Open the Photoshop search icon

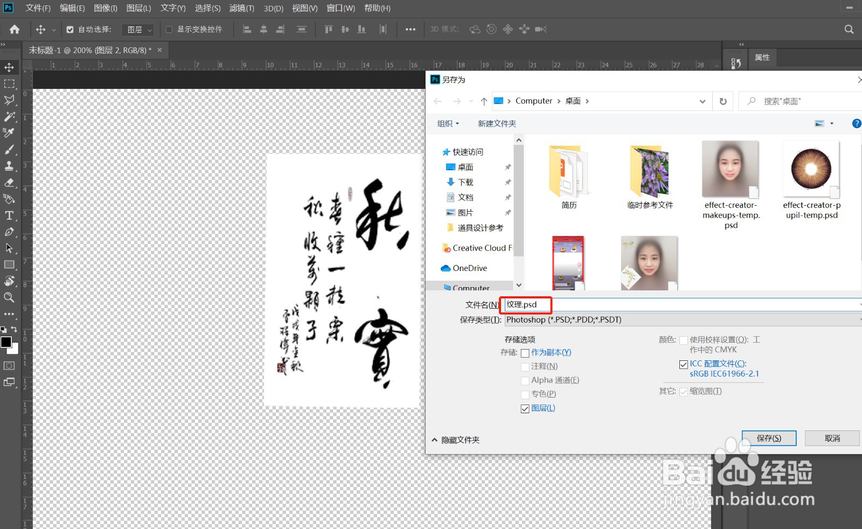coord(849,29)
